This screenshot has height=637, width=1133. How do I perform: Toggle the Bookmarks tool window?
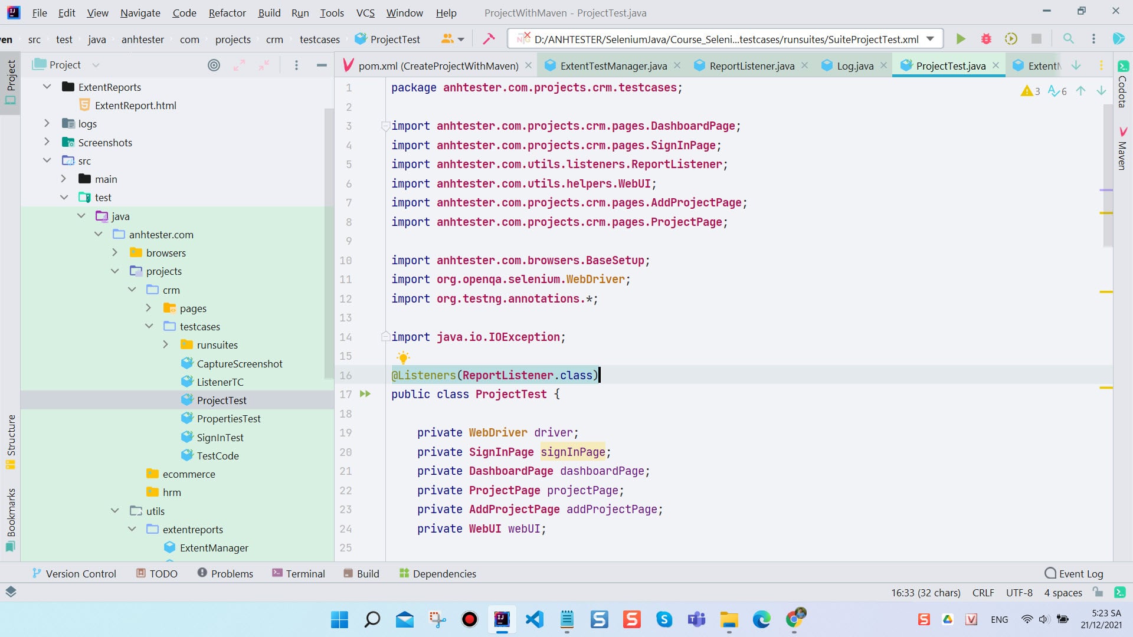(x=11, y=520)
